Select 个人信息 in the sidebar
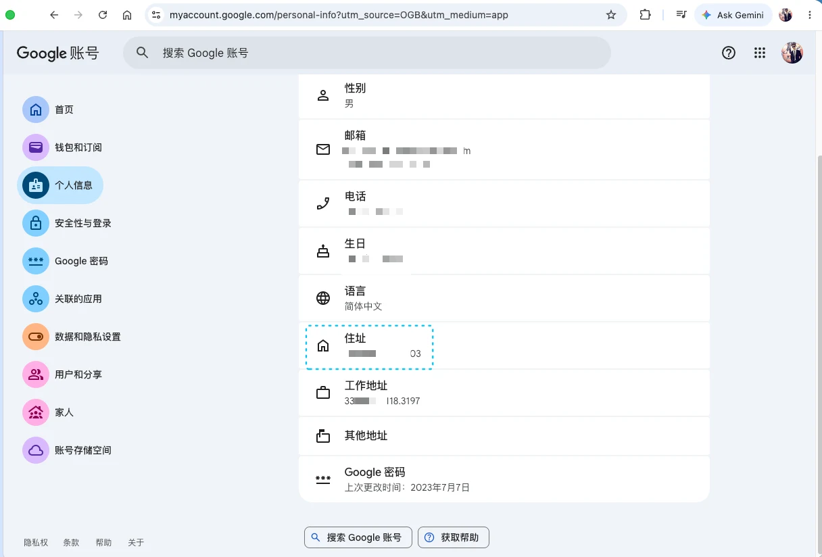 [x=60, y=185]
